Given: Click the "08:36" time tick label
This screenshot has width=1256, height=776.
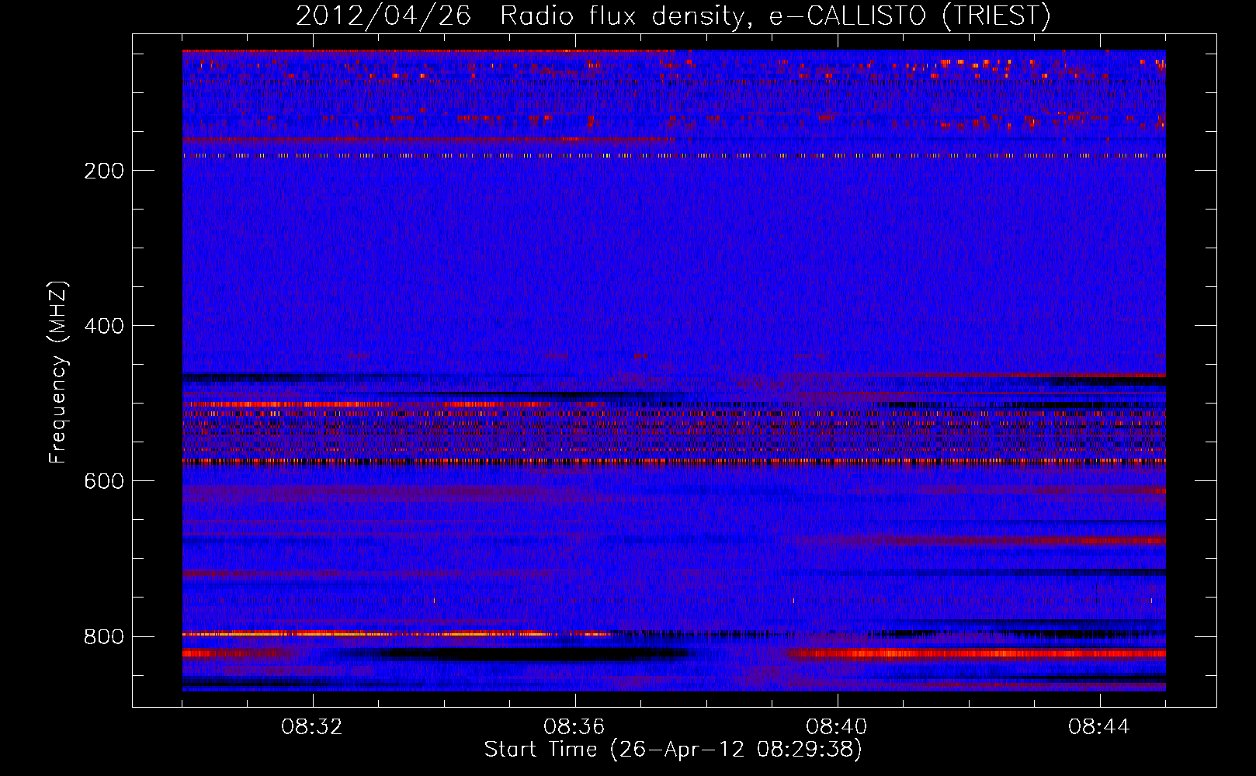Looking at the screenshot, I should pos(574,727).
